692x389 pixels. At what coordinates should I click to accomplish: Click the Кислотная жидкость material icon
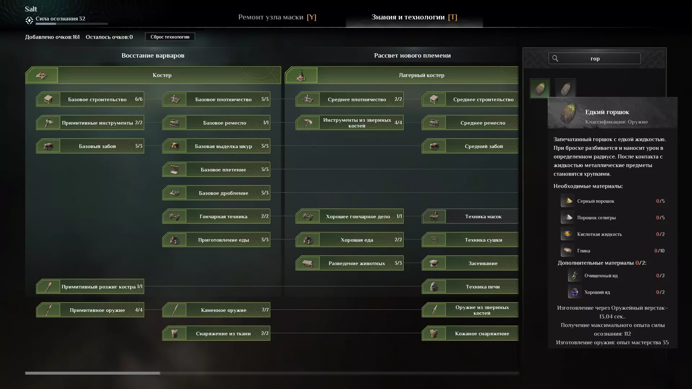click(x=567, y=234)
